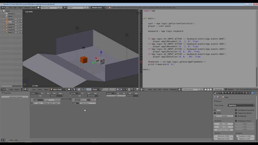Open the text editor Templates menu
The height and width of the screenshot is (145, 258).
(173, 89)
